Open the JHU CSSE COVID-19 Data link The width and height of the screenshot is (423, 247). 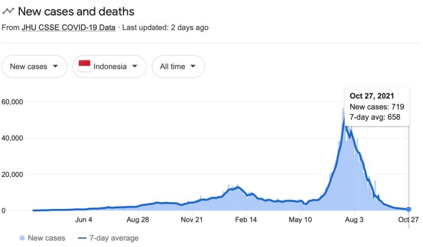pos(68,27)
